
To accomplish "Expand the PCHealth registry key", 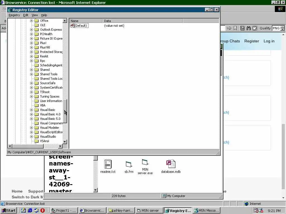I will tap(31, 34).
